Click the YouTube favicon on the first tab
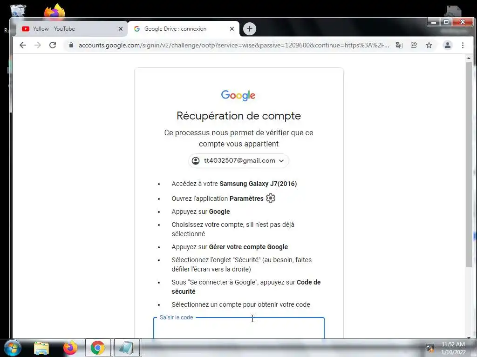 coord(26,29)
